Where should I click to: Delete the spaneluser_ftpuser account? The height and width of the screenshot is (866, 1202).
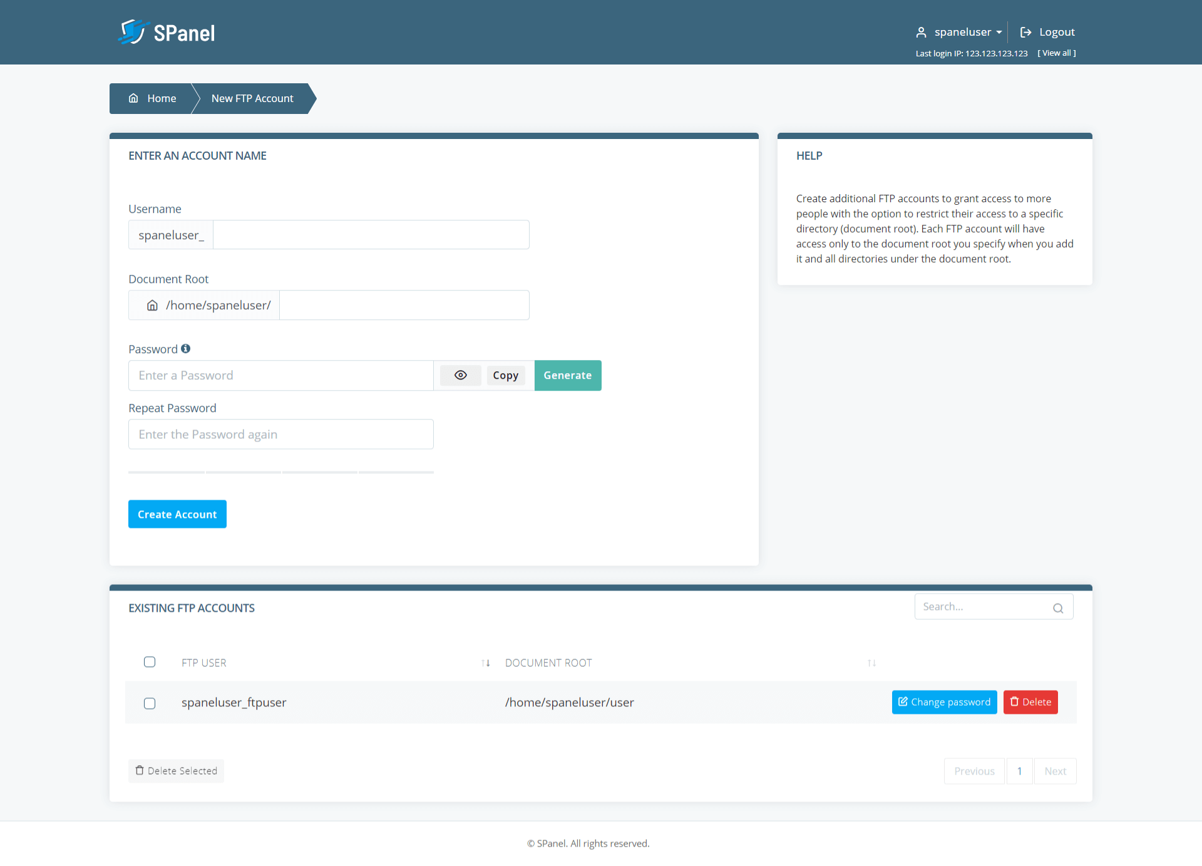pos(1030,702)
